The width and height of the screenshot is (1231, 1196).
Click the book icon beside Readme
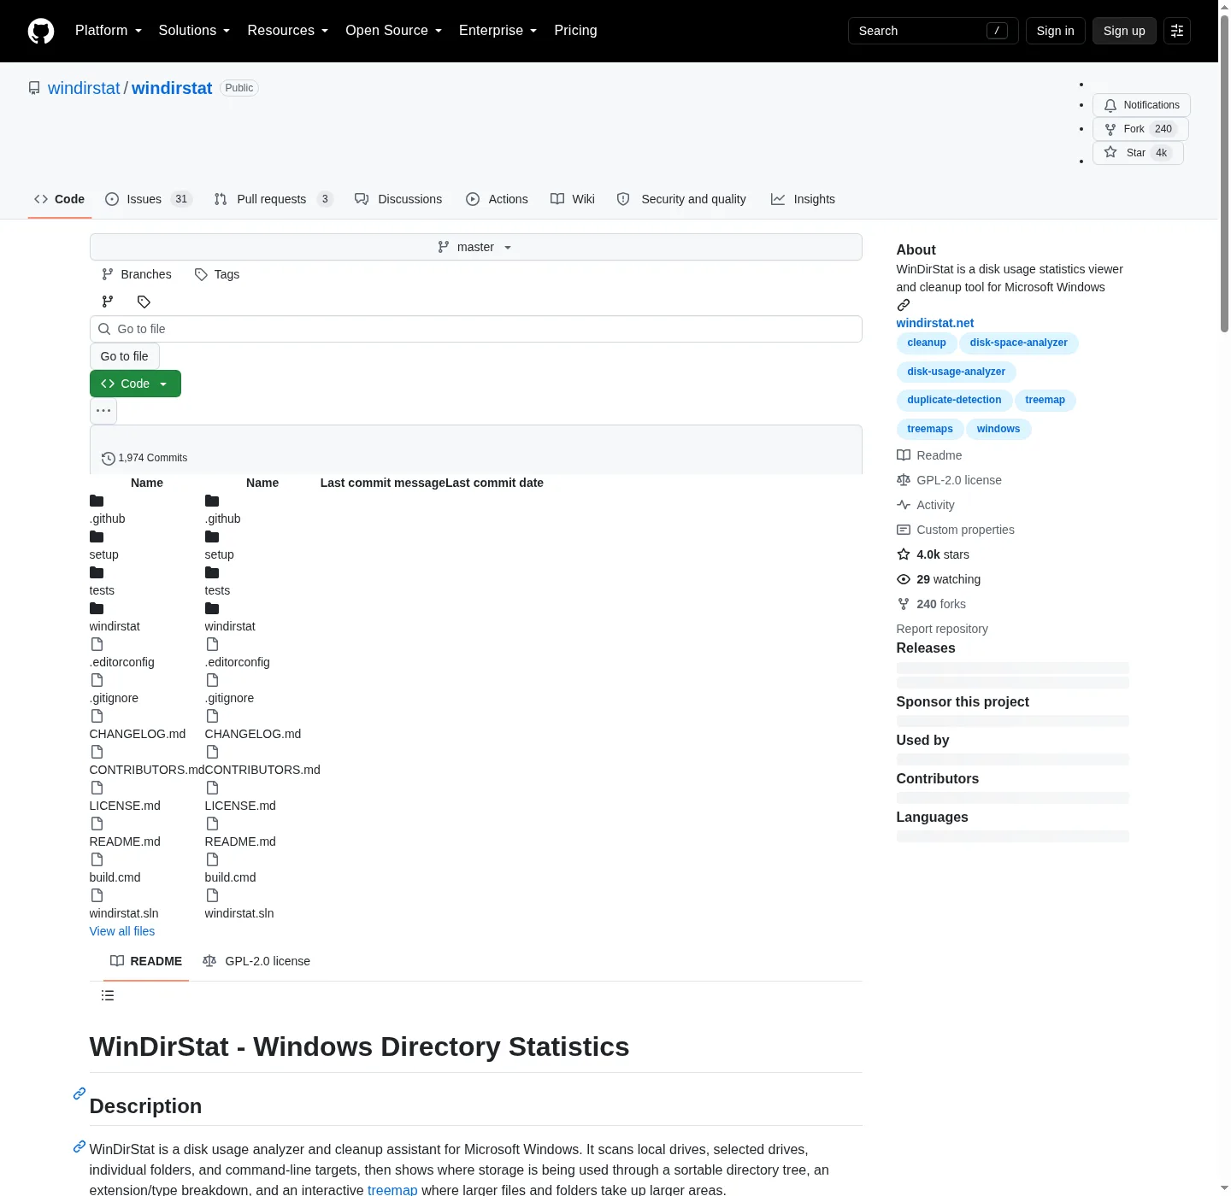pos(904,455)
